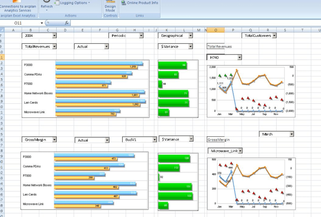
Task: Click the P3000 blue revenue bar
Action: pos(99,63)
